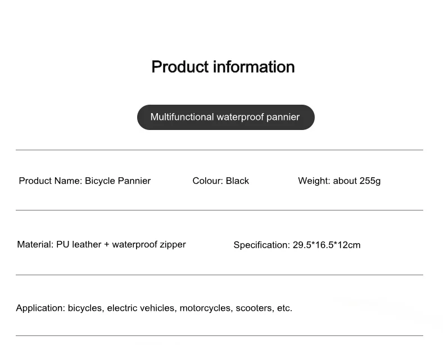Click the "Colour" label text

[207, 181]
